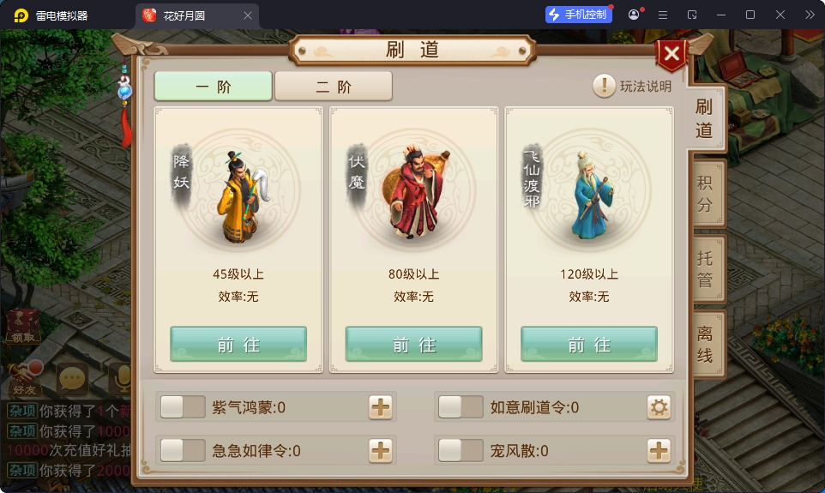This screenshot has height=493, width=825.
Task: Click 前往 under 飞仙渡邪
Action: pos(589,344)
